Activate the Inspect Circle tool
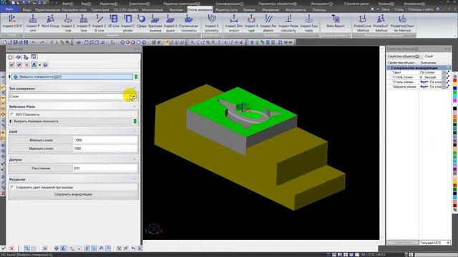Screen dimensions: 458x257 coord(68,23)
